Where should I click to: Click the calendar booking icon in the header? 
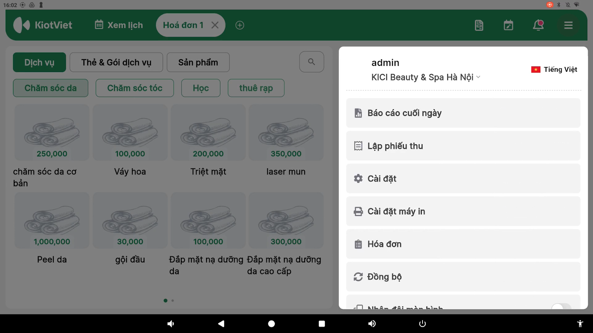click(x=508, y=25)
